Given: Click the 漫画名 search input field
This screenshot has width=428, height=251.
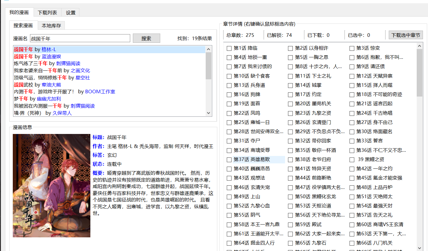Looking at the screenshot, I should (x=80, y=38).
